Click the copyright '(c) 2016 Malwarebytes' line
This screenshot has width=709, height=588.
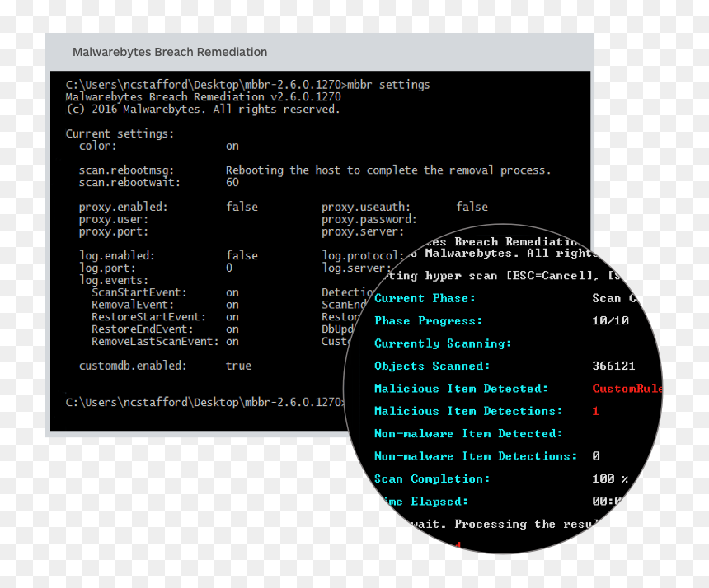[x=203, y=110]
